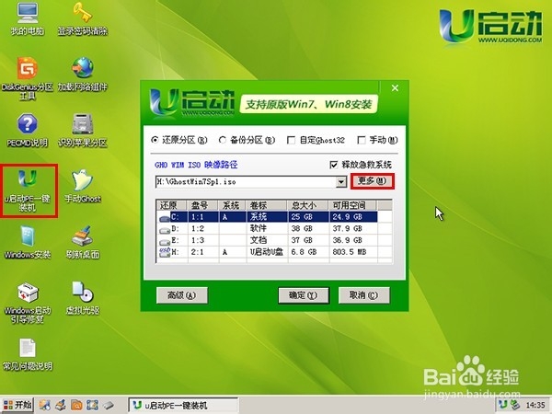Open PECMD说明 help icon

point(28,131)
